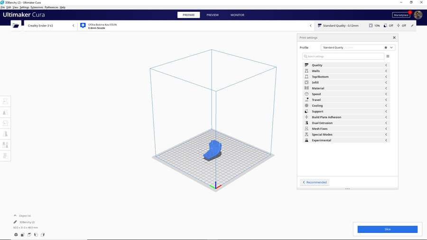Click the Slice button
This screenshot has width=427, height=240.
click(387, 229)
